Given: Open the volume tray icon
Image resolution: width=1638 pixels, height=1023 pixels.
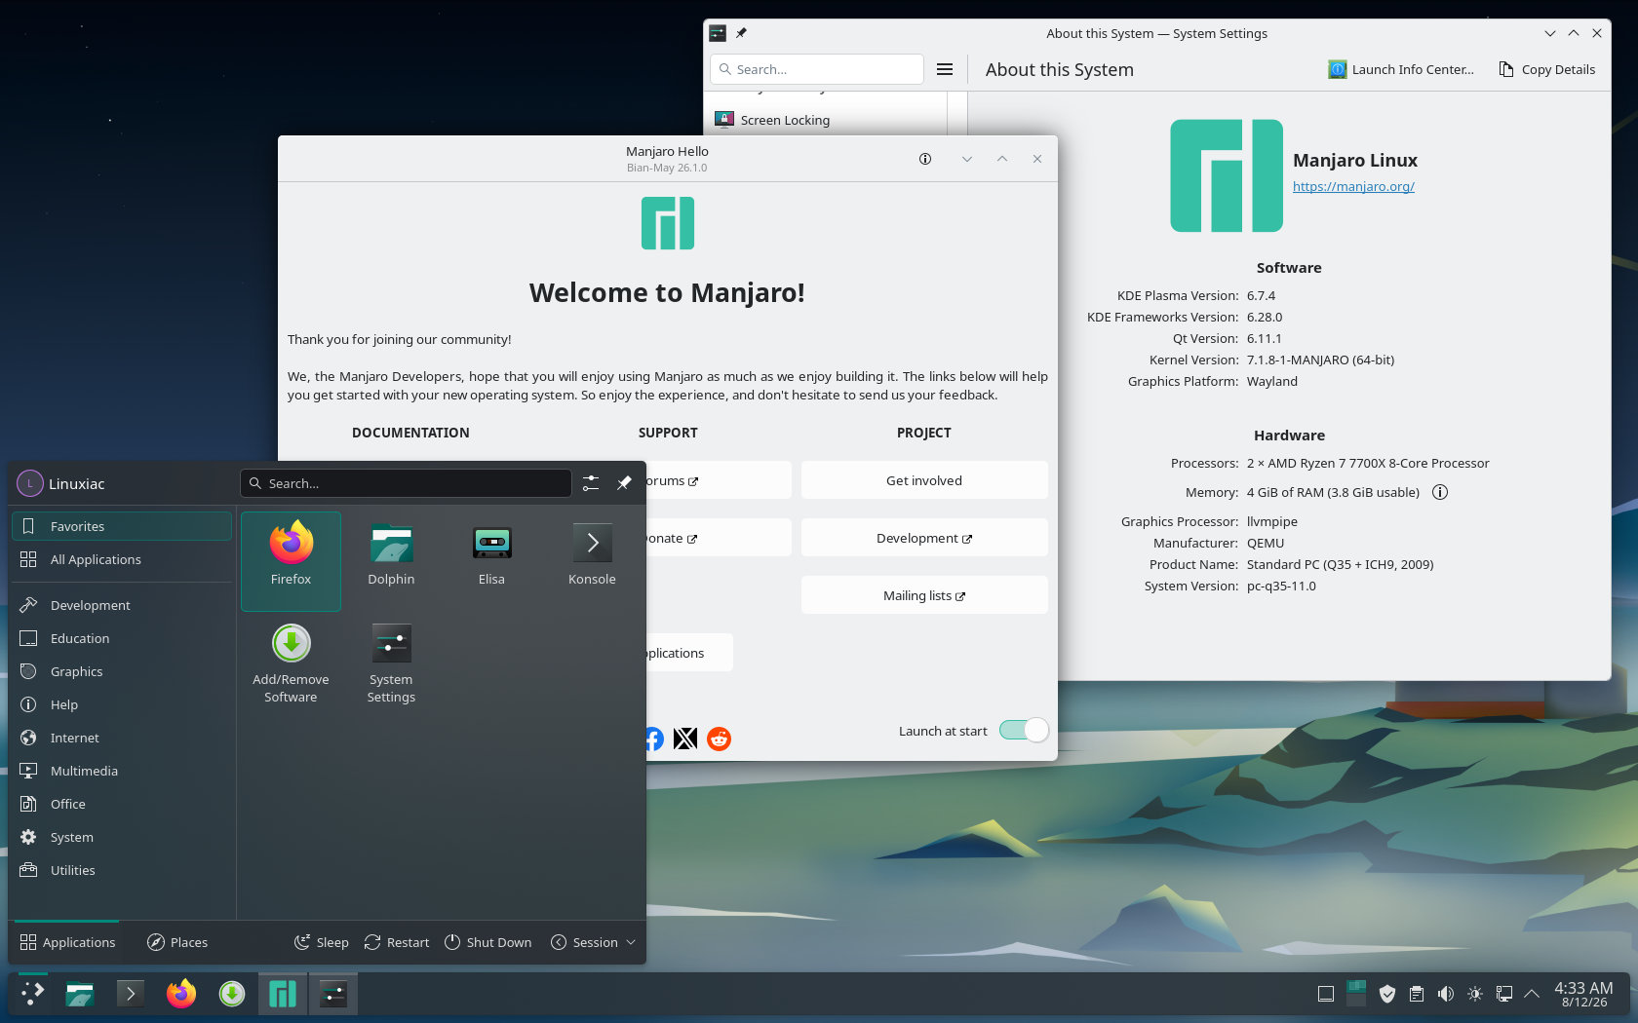Looking at the screenshot, I should click(1446, 994).
